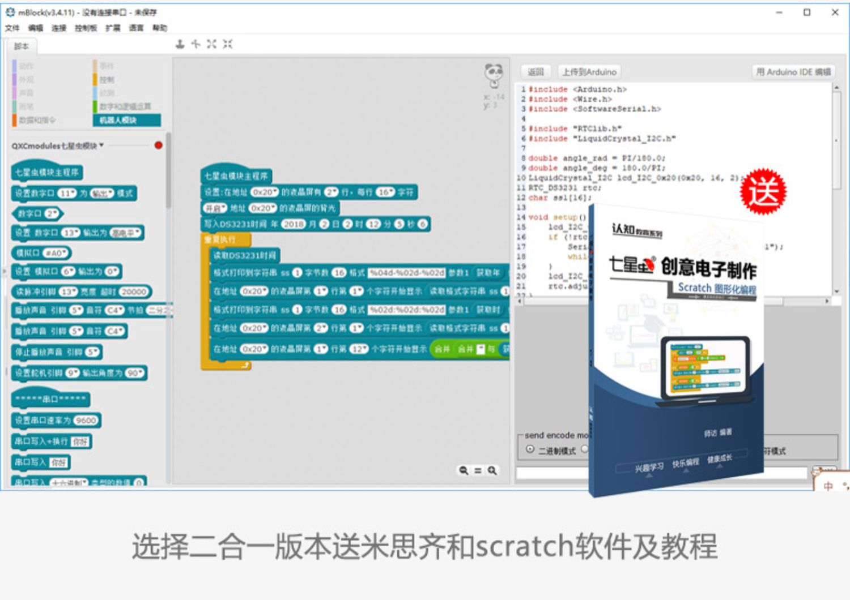Select the 机器人模块 block category
Image resolution: width=850 pixels, height=600 pixels.
127,120
